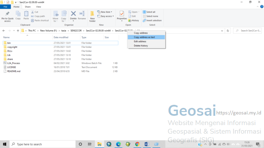Open the Share ribbon tab

click(x=27, y=7)
